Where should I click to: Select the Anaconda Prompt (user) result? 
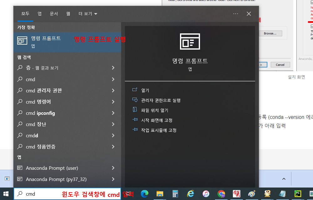pos(67,168)
